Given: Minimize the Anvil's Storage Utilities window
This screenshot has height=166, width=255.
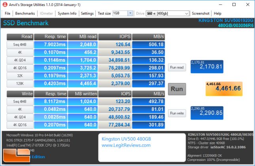Looking at the screenshot, I should pyautogui.click(x=221, y=5).
